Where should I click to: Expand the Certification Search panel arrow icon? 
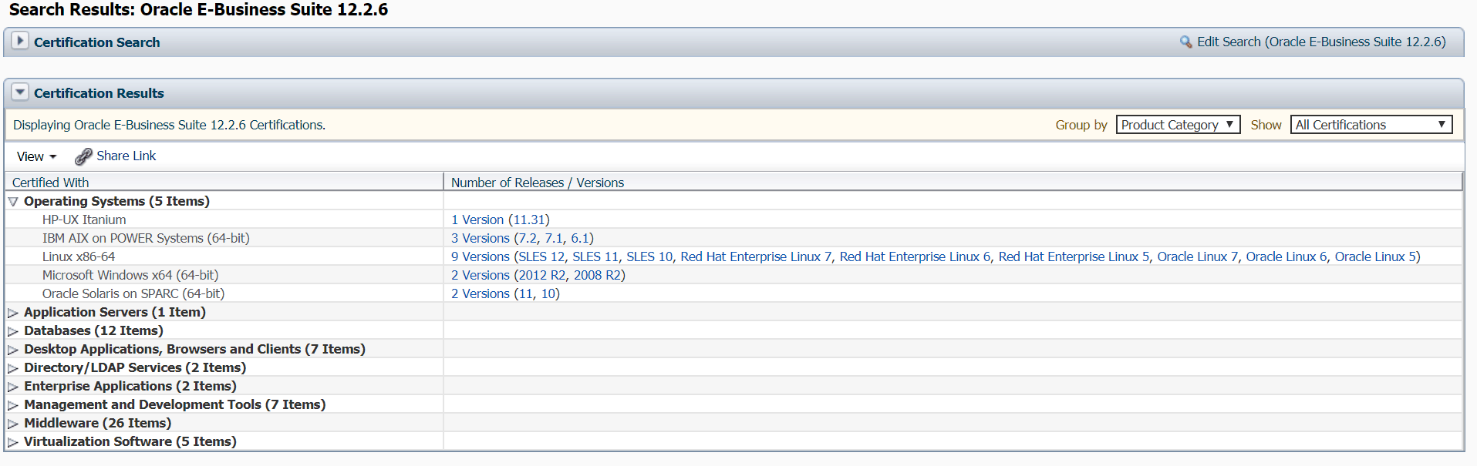coord(19,42)
